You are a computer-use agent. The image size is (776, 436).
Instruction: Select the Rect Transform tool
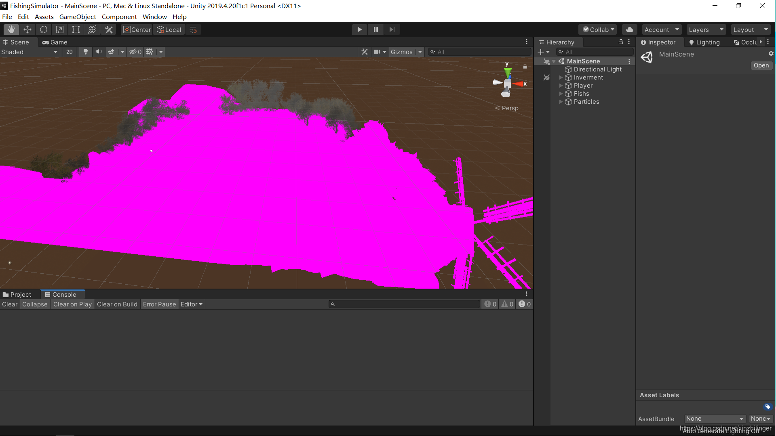click(76, 29)
